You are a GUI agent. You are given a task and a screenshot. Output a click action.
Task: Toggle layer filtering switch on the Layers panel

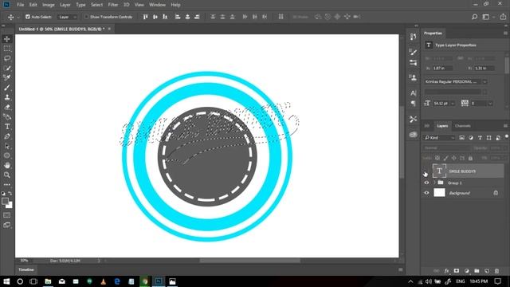point(507,137)
